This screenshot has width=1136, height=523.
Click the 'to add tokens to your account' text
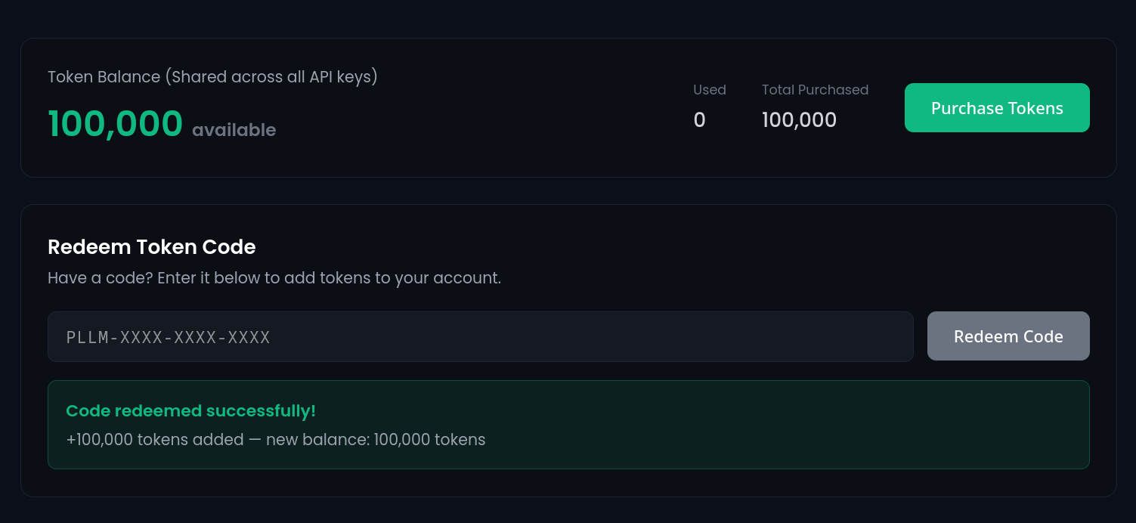click(x=382, y=278)
